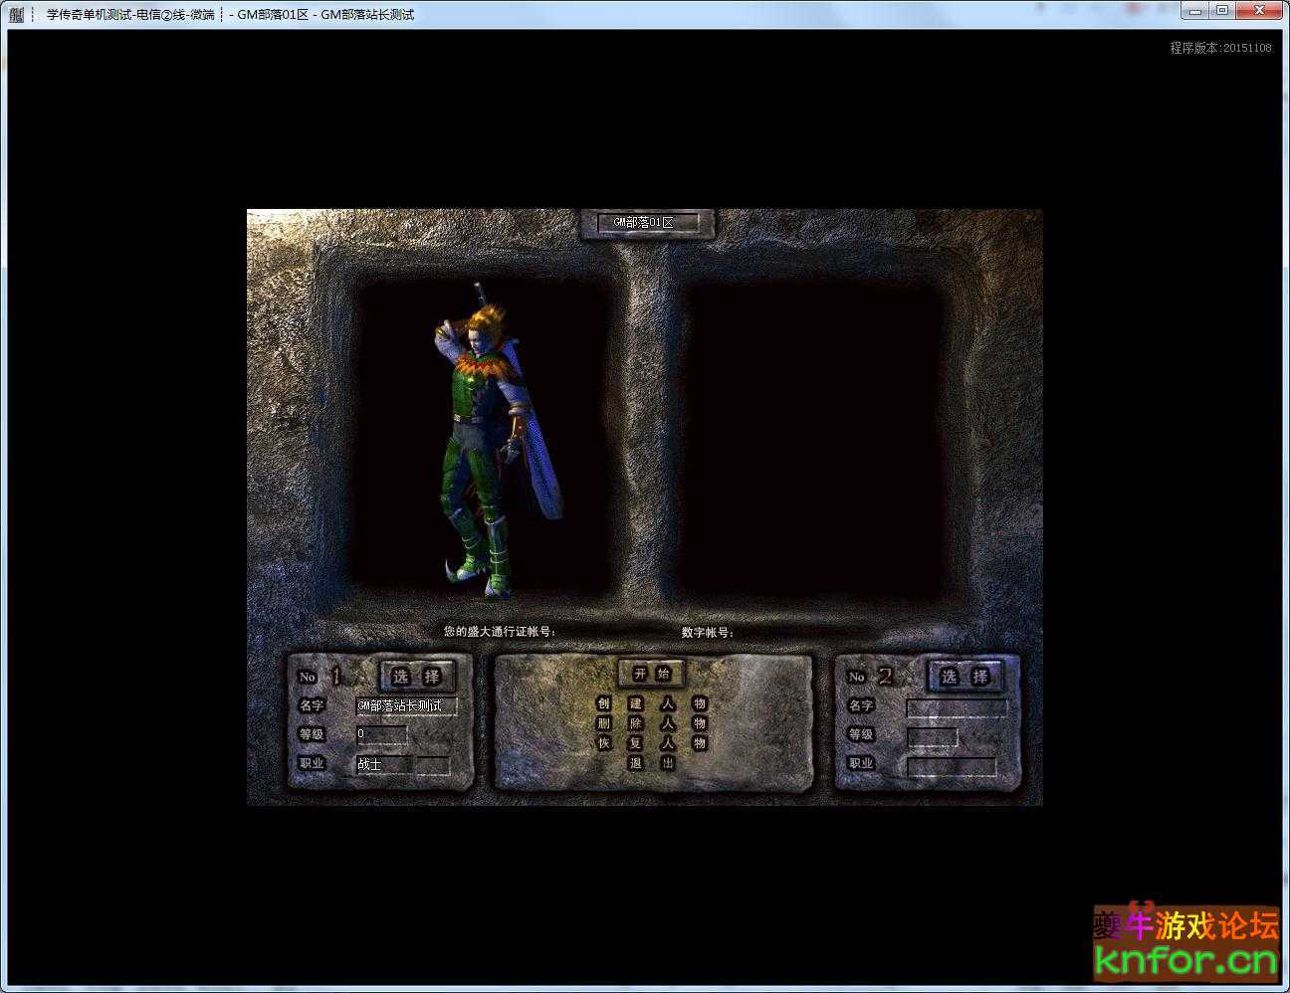This screenshot has height=993, width=1290.
Task: Click the name field GM部落站长测试
Action: click(x=407, y=705)
